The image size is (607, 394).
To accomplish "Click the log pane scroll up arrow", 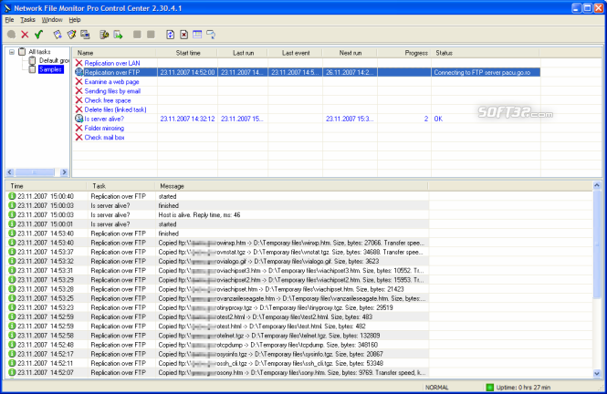I will (x=597, y=186).
